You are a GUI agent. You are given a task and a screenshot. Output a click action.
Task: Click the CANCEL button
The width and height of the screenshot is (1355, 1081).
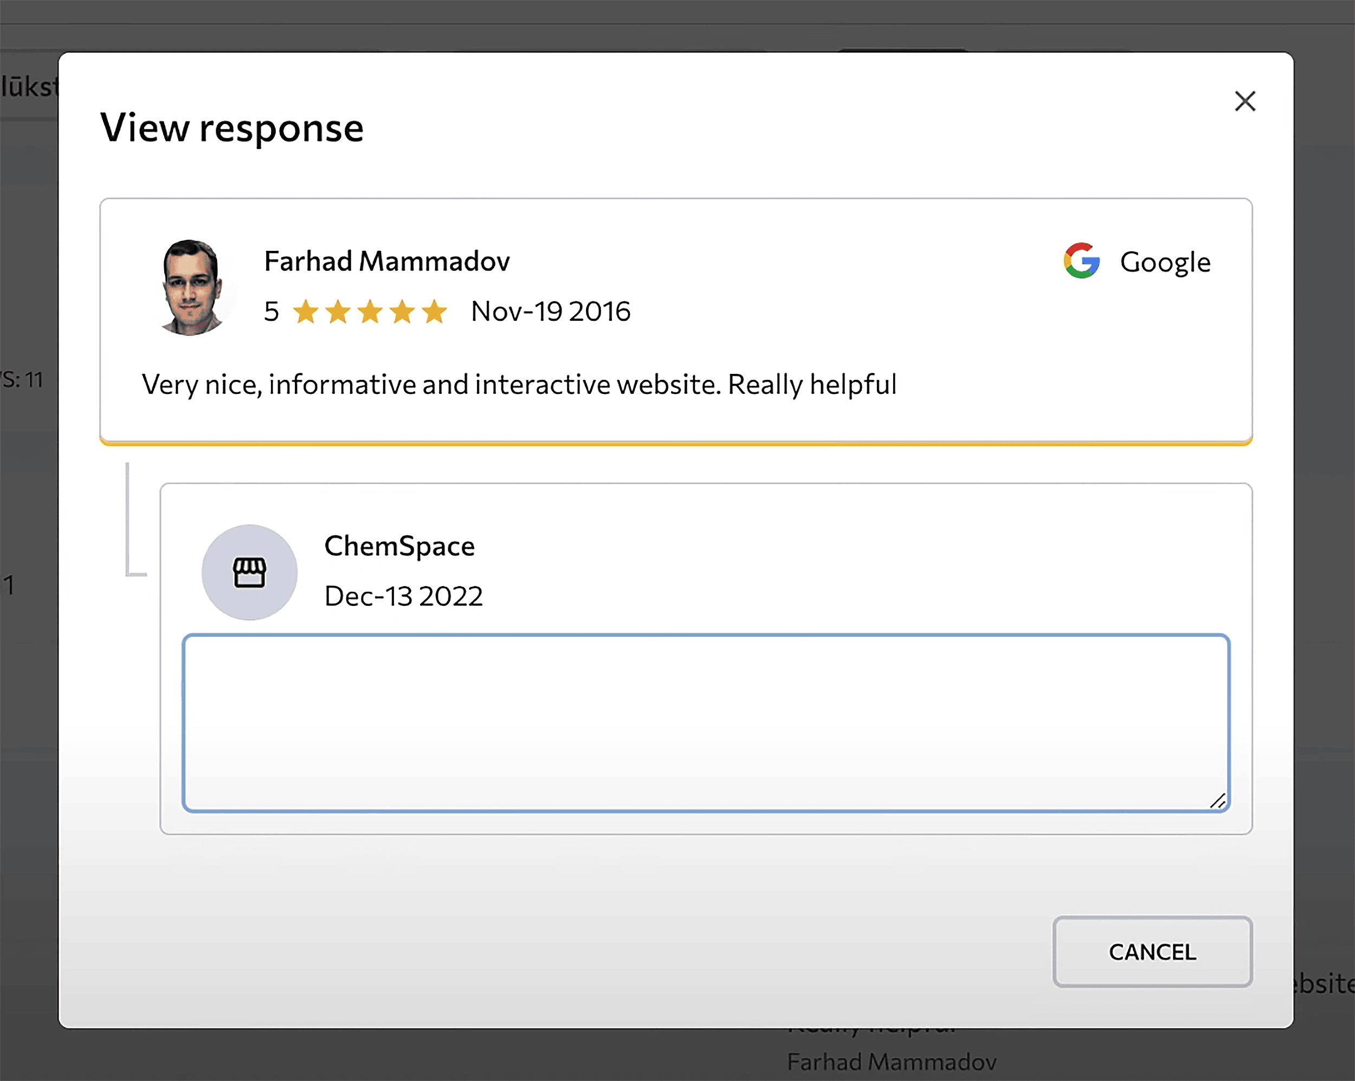(x=1153, y=952)
